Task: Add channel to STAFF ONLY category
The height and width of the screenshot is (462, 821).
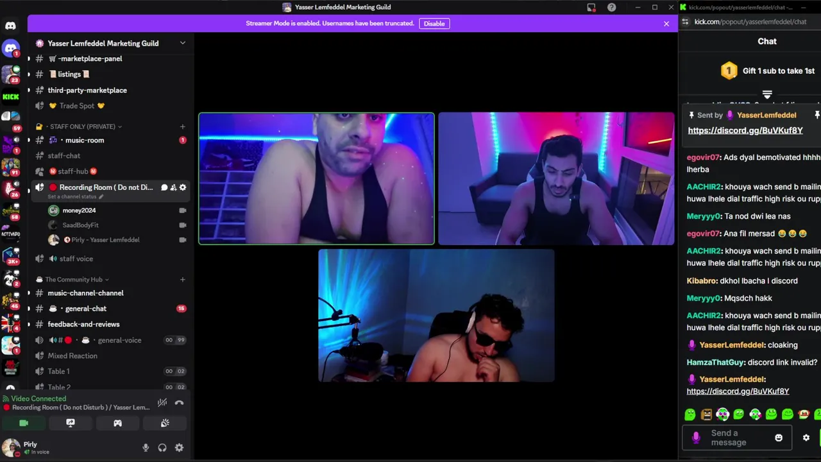Action: (x=182, y=126)
